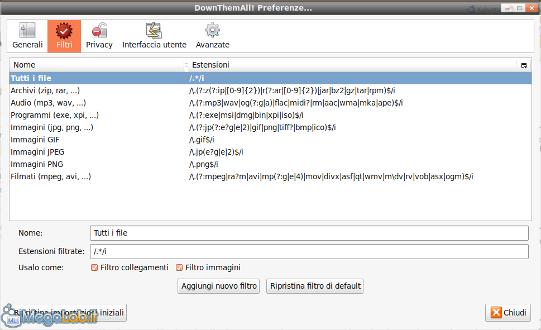Image resolution: width=541 pixels, height=330 pixels.
Task: Click the /\.gif$/i extension cell
Action: point(202,140)
